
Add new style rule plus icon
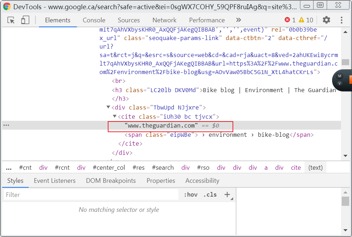point(227,194)
